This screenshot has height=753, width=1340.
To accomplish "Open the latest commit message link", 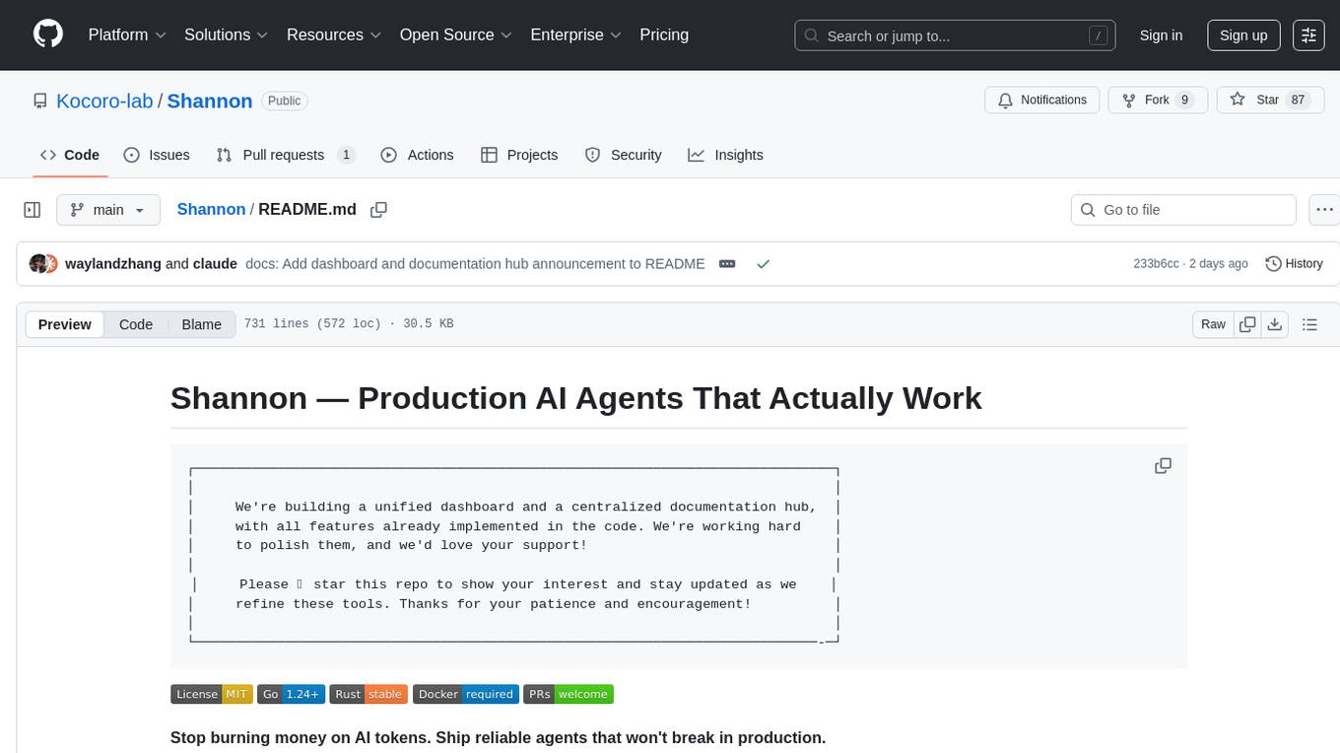I will pos(475,263).
